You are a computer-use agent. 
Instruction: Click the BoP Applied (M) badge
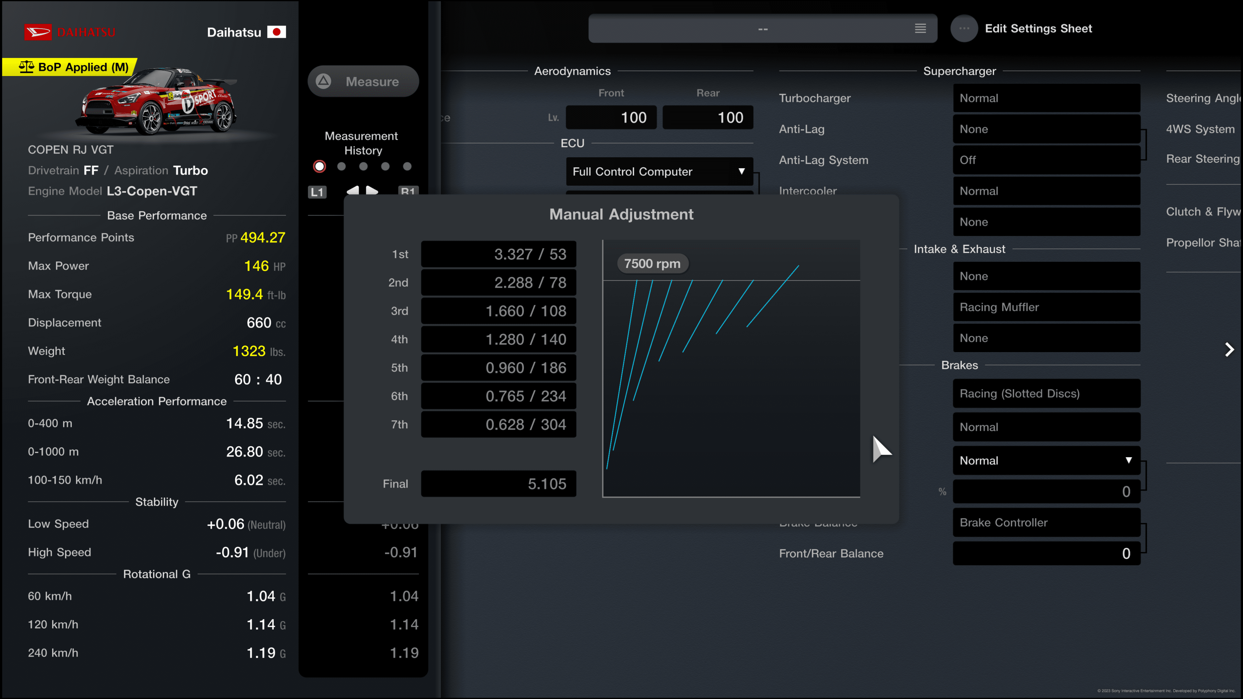click(71, 67)
